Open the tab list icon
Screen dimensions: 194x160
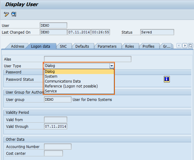[x=190, y=46]
